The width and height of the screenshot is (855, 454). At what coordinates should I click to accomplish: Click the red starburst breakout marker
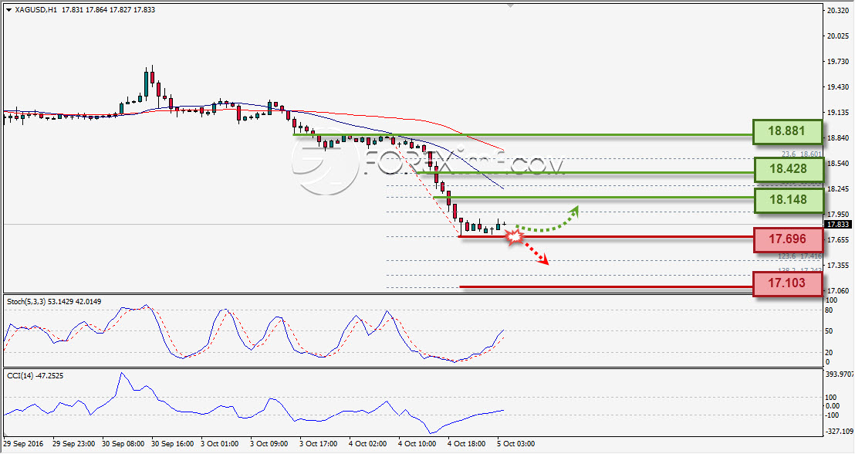(x=514, y=237)
